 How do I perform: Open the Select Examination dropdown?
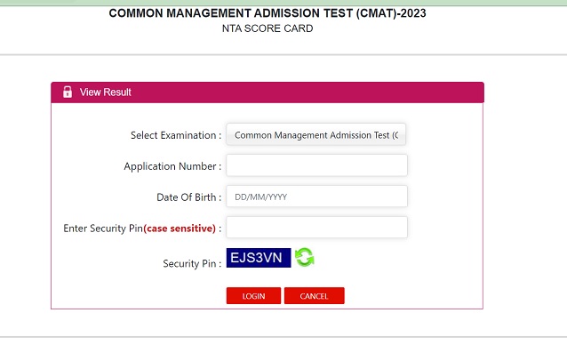[x=316, y=135]
